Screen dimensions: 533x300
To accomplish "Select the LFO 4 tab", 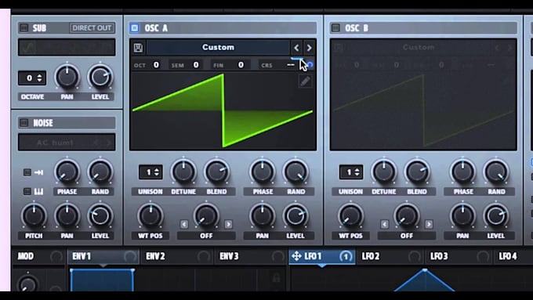I will (513, 256).
